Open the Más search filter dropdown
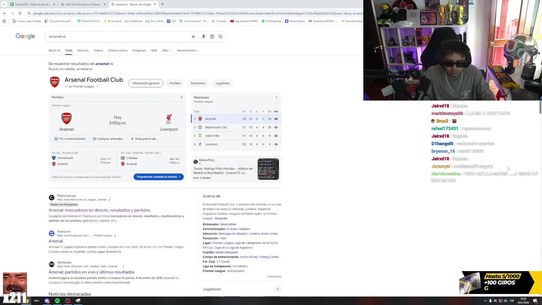 [166, 50]
